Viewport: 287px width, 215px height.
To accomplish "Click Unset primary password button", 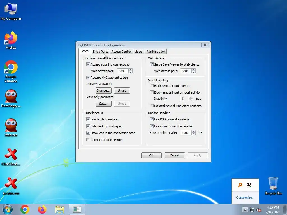I will pyautogui.click(x=122, y=90).
